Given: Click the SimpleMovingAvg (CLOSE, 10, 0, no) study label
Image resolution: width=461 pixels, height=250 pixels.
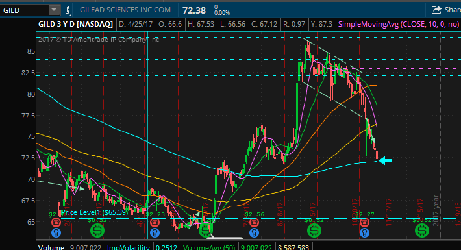Looking at the screenshot, I should pyautogui.click(x=399, y=24).
